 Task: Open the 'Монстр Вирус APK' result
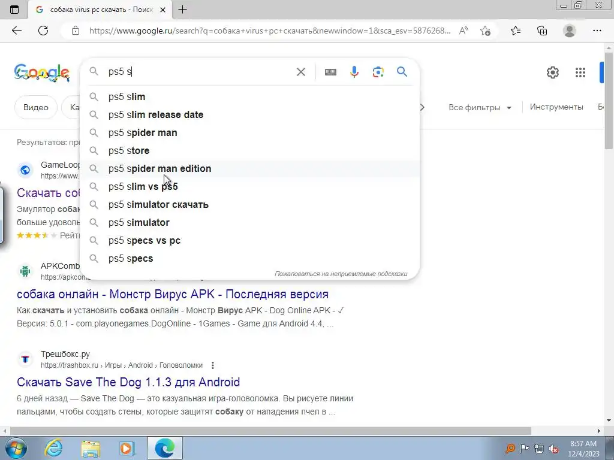point(173,294)
